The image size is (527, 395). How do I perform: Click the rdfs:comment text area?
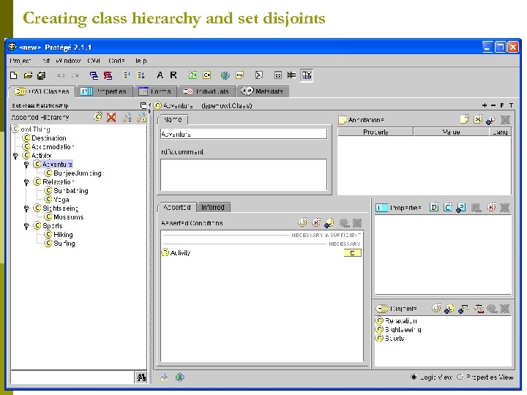(244, 175)
